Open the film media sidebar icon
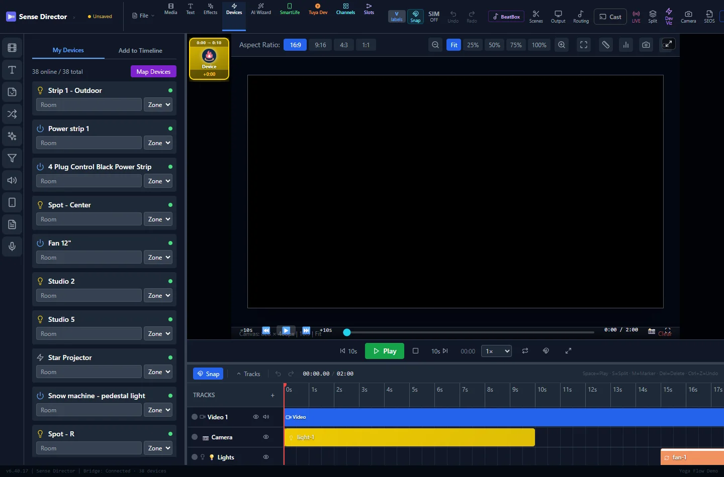The width and height of the screenshot is (724, 477). [12, 48]
